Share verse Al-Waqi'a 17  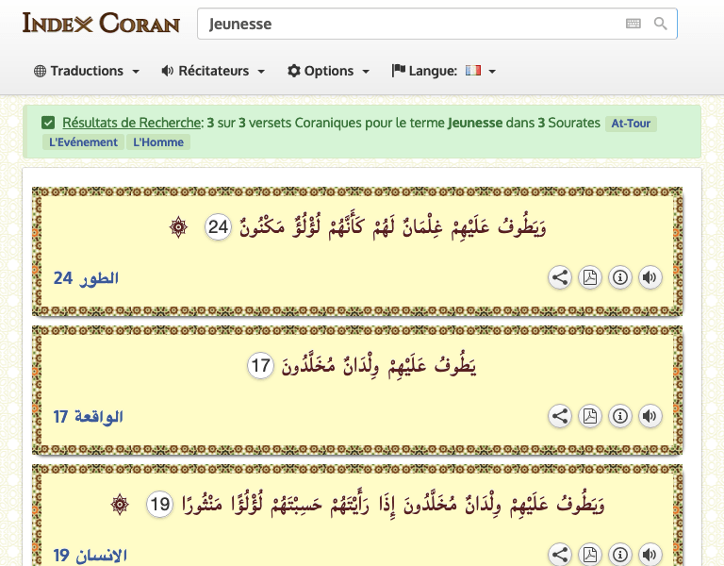click(x=560, y=416)
